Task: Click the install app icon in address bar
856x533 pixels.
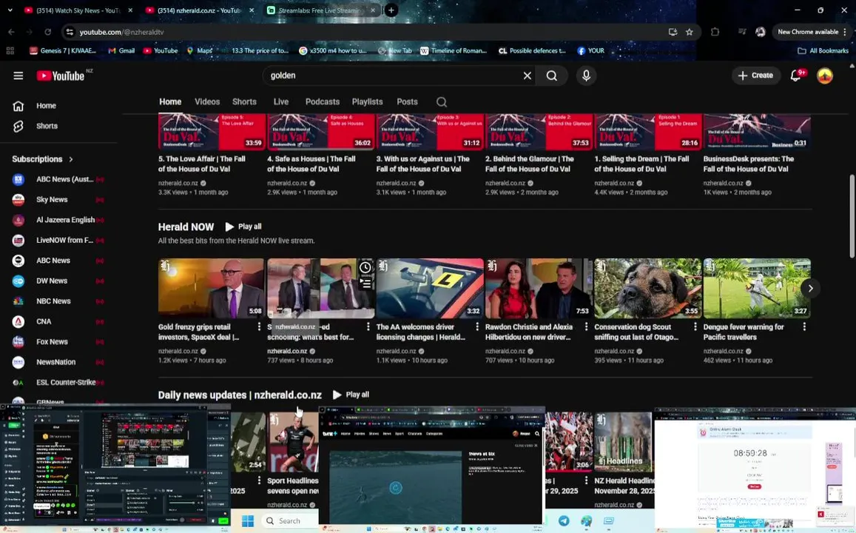Action: (x=673, y=33)
